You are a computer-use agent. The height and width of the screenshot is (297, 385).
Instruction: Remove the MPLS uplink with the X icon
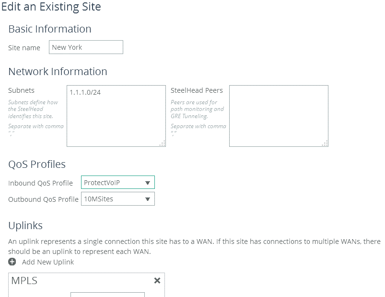click(157, 281)
